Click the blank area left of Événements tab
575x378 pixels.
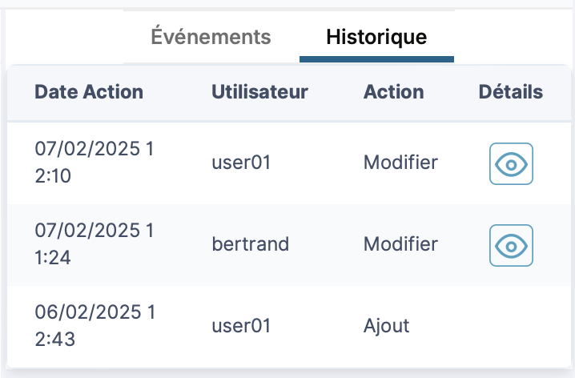[64, 37]
